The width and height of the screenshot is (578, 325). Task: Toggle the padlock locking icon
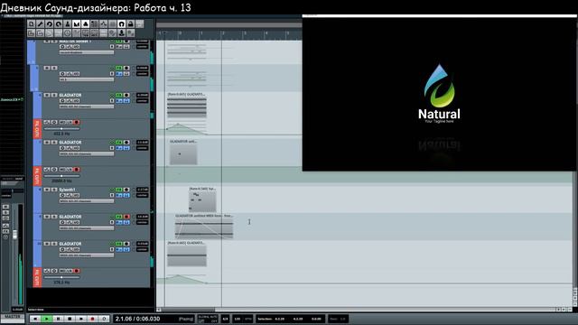130,24
